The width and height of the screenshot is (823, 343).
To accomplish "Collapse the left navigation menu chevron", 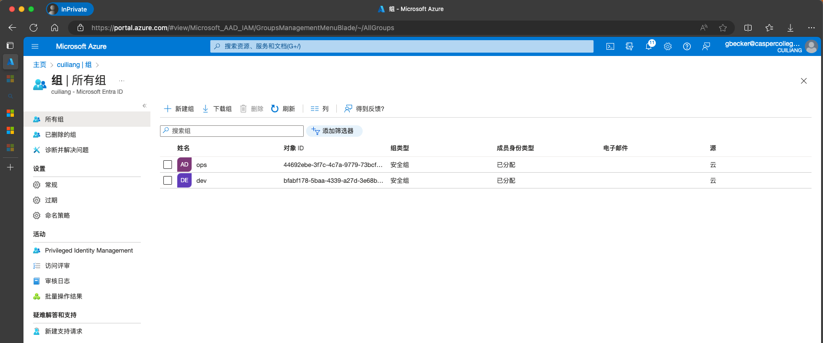I will (144, 106).
